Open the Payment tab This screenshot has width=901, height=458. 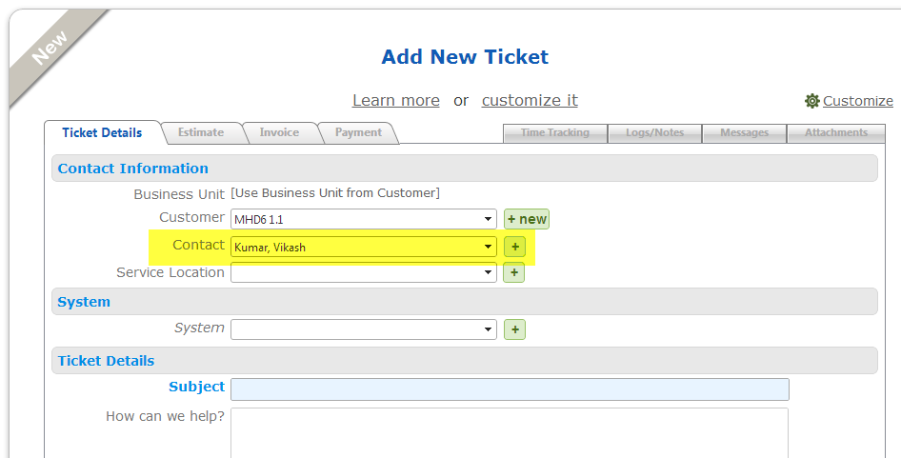tap(358, 132)
